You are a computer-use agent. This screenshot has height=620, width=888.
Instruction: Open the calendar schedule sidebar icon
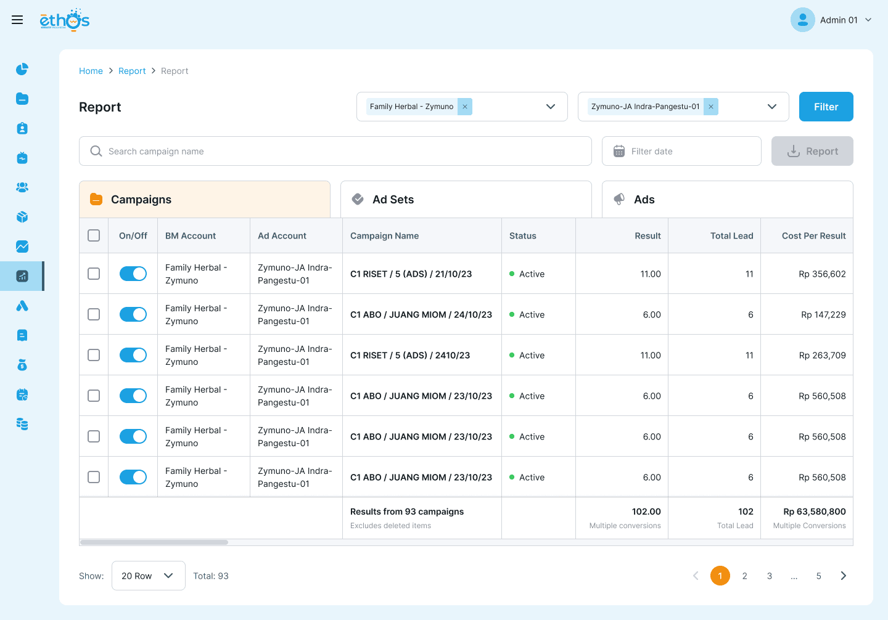point(22,394)
